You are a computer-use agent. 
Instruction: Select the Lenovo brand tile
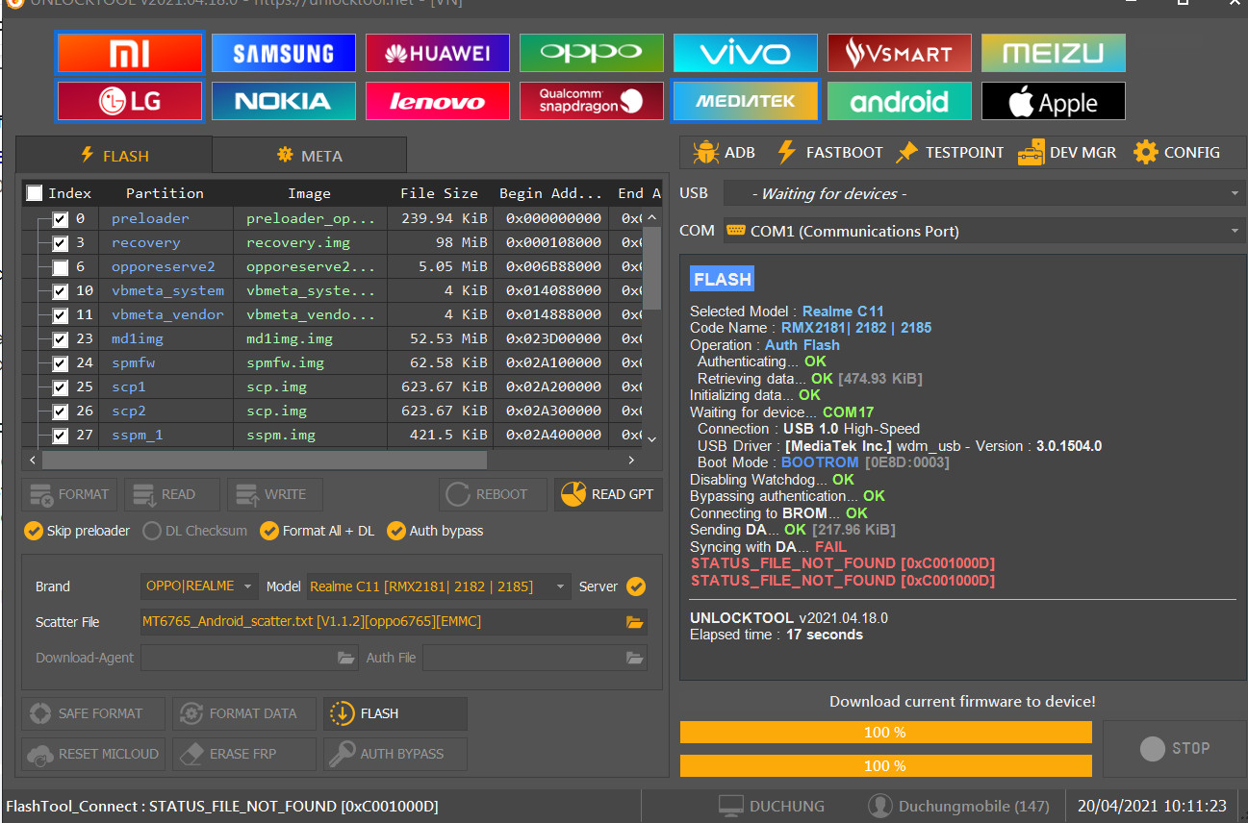(438, 101)
